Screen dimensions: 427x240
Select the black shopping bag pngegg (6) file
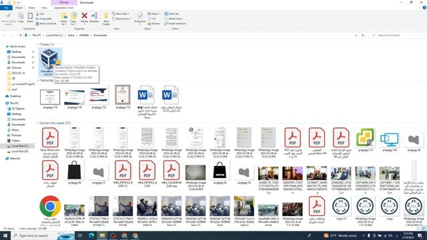(220, 172)
